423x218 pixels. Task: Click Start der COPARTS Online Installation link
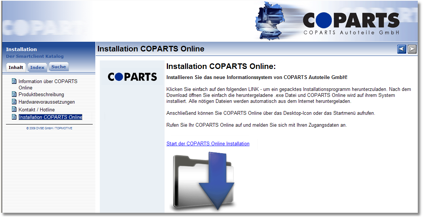click(208, 144)
